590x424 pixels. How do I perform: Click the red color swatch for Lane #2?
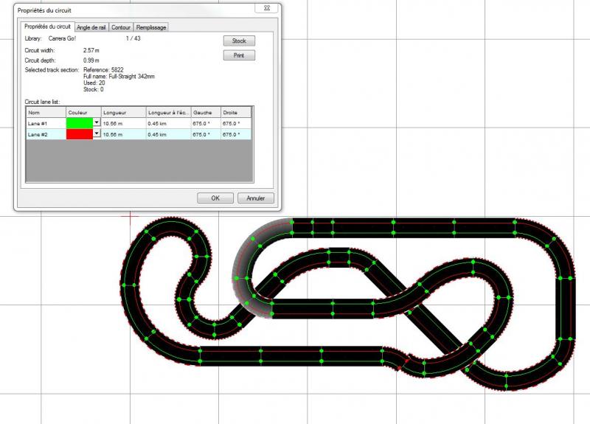(79, 134)
